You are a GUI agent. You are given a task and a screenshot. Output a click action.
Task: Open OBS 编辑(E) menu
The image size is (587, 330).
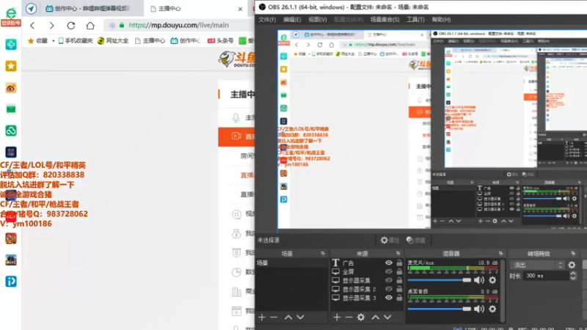(x=292, y=20)
